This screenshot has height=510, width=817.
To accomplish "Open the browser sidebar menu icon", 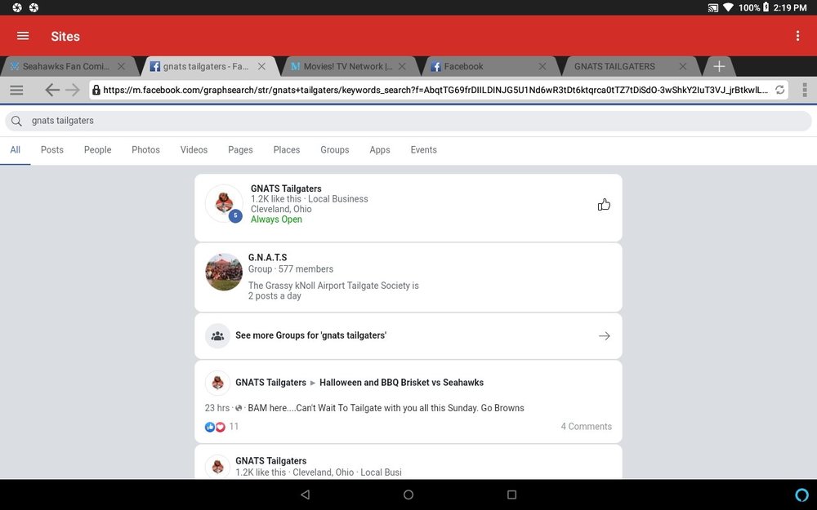I will click(x=16, y=90).
